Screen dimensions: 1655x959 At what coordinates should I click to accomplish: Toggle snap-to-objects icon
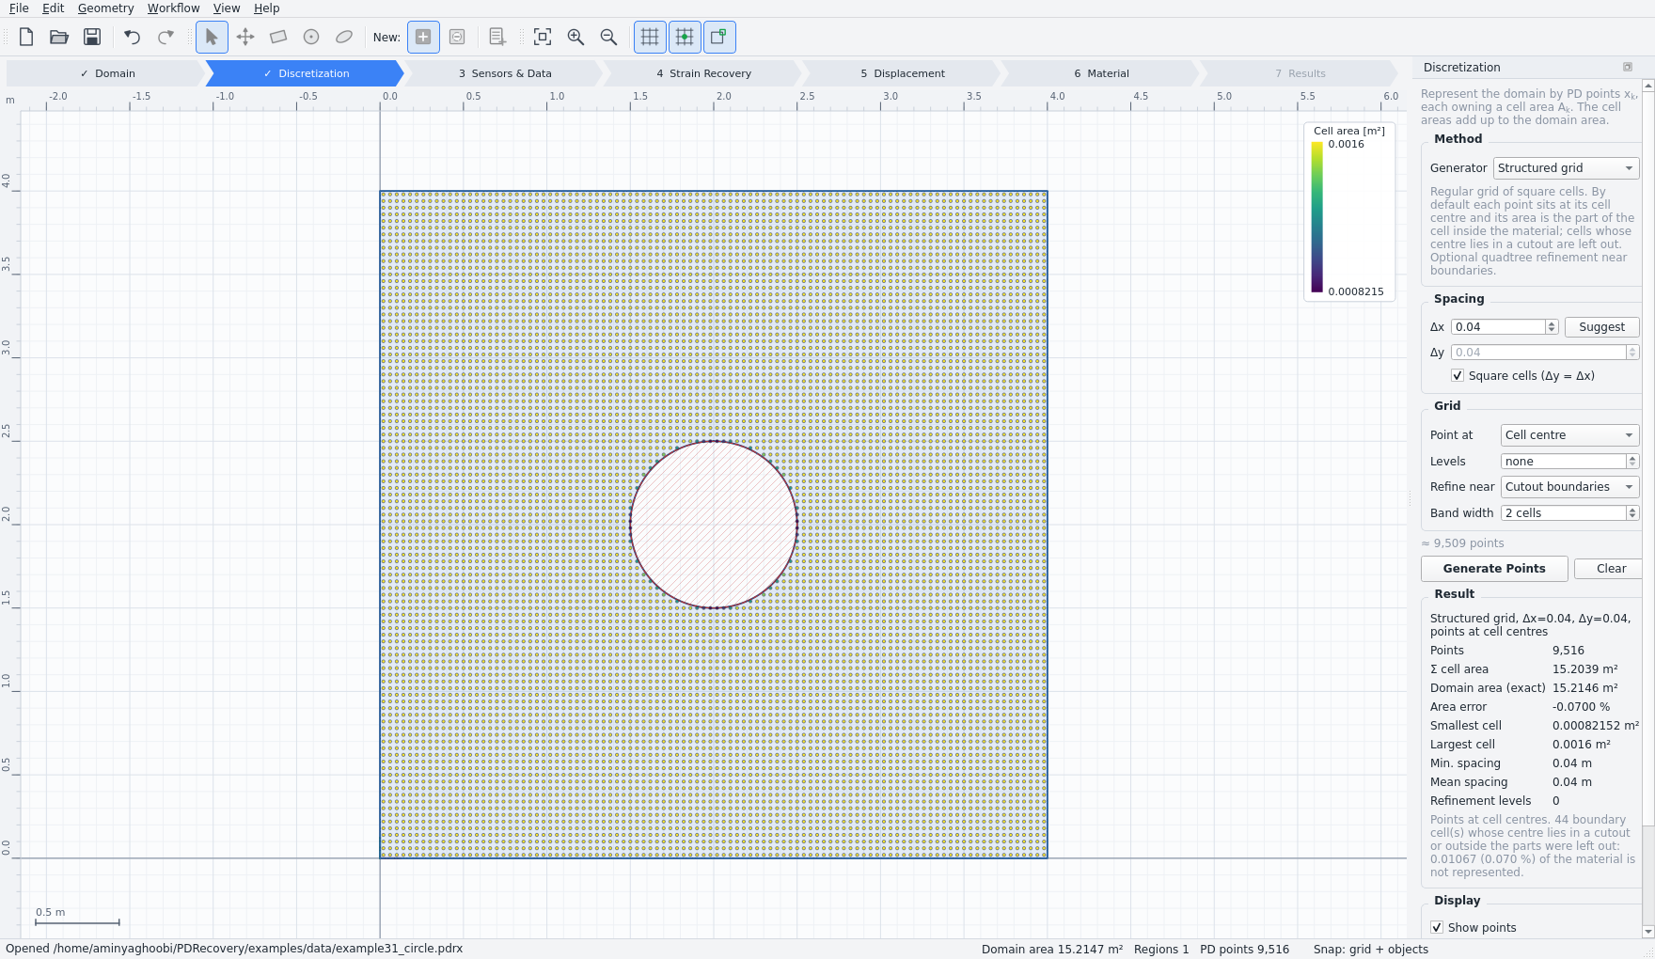(719, 37)
